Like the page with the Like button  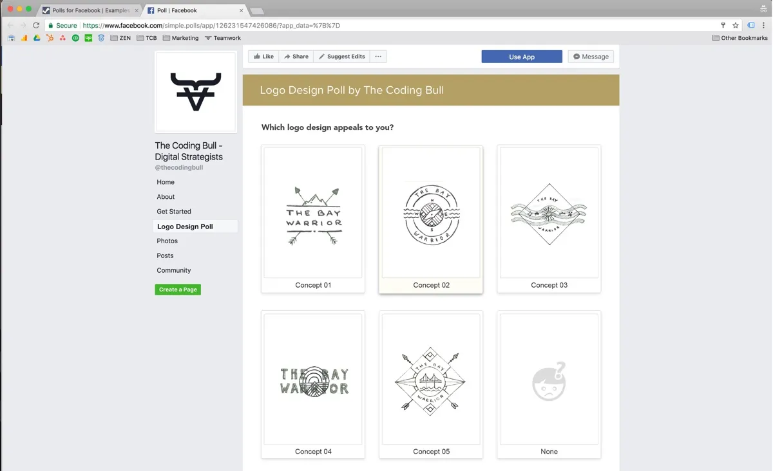[x=264, y=57]
